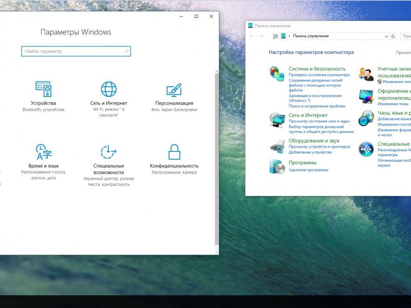Open Выбор параметров домашней группы link

tap(321, 129)
